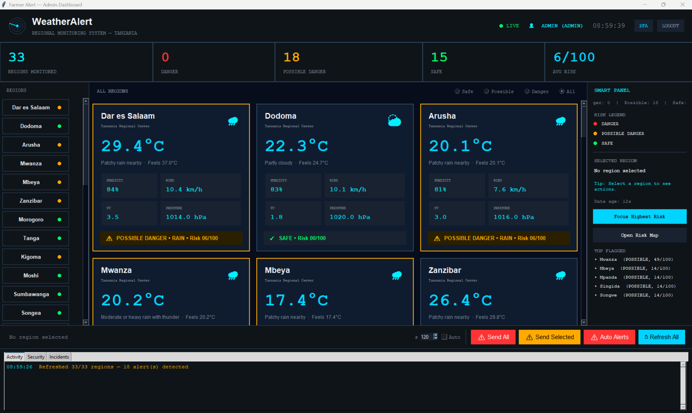This screenshot has height=413, width=692.
Task: Click the admin user profile icon
Action: 531,26
